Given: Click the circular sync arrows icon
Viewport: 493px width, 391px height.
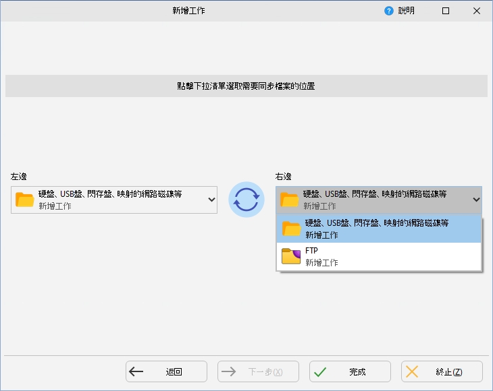Looking at the screenshot, I should 246,200.
